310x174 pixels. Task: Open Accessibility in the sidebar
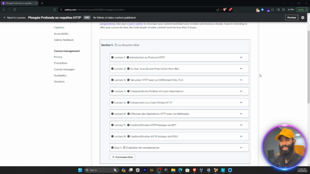(61, 34)
